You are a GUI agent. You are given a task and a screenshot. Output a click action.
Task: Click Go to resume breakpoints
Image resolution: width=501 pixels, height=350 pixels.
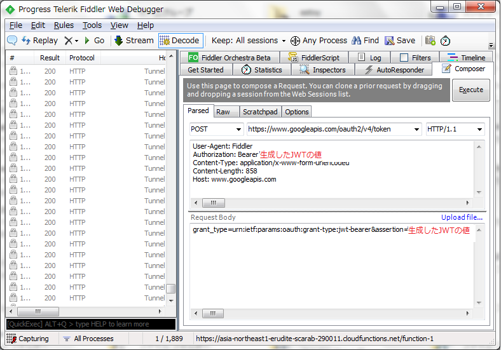coord(95,41)
